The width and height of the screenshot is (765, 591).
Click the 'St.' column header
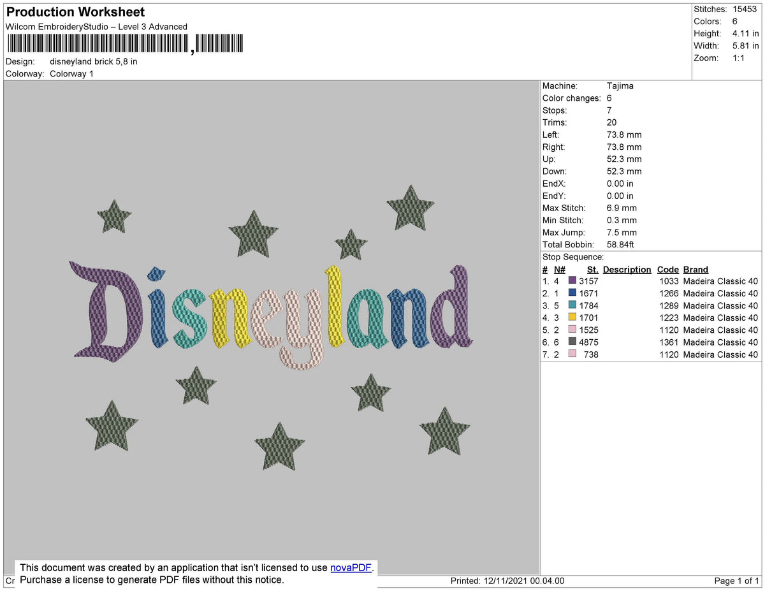(593, 270)
